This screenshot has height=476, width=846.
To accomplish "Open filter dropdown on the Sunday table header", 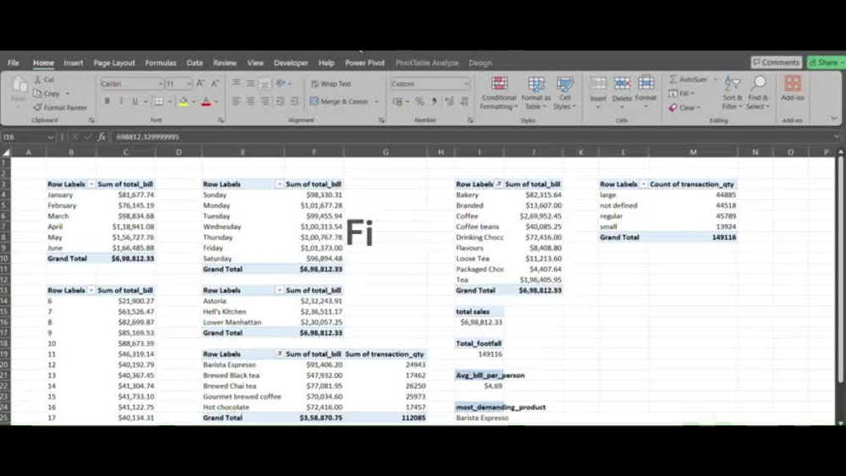I will point(279,183).
